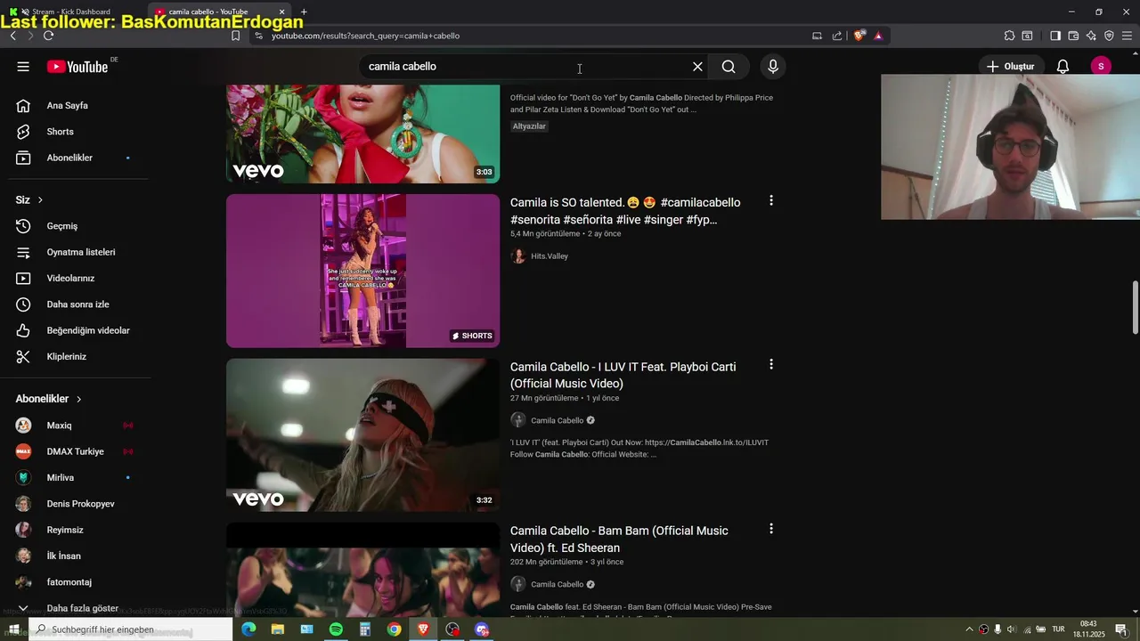Share this page via address bar icon
Image resolution: width=1140 pixels, height=641 pixels.
(x=837, y=36)
